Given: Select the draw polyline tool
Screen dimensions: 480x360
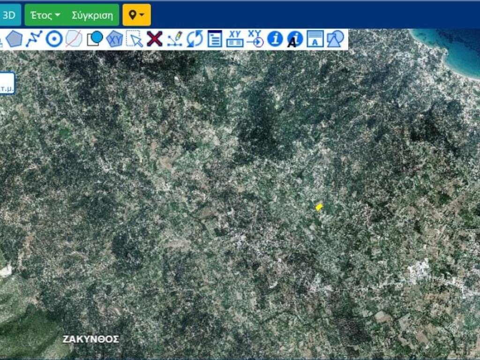Looking at the screenshot, I should click(x=34, y=39).
